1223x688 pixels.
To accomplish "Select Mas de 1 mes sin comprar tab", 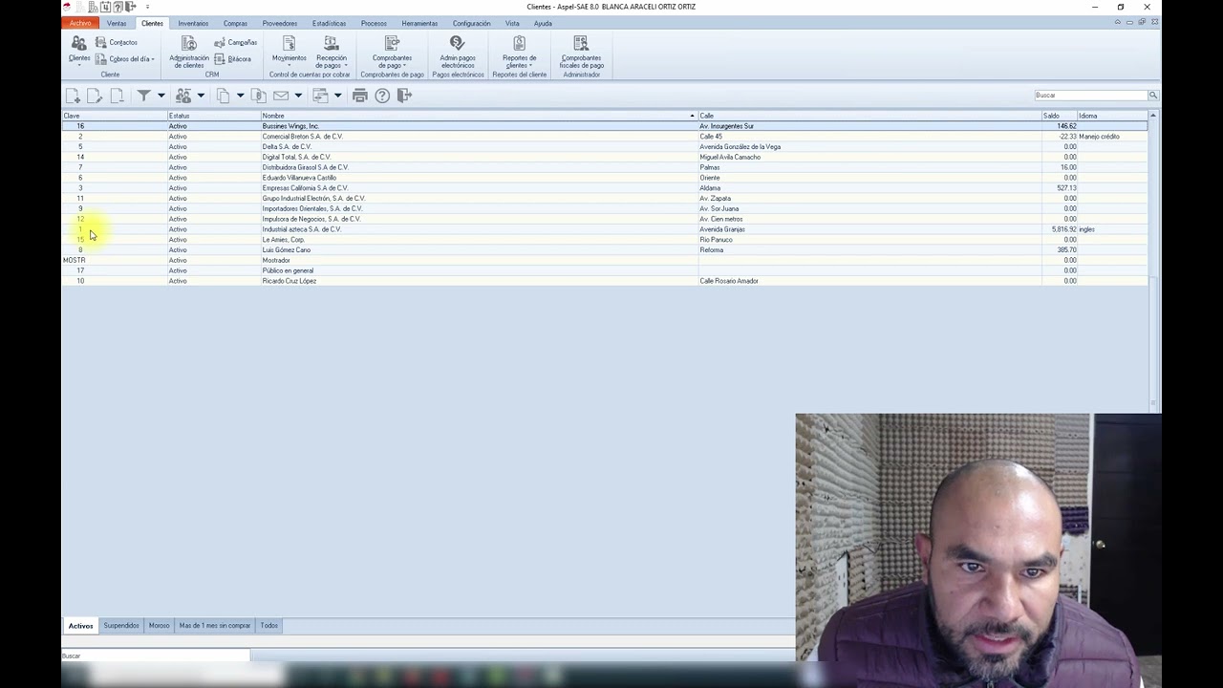I will (x=215, y=626).
